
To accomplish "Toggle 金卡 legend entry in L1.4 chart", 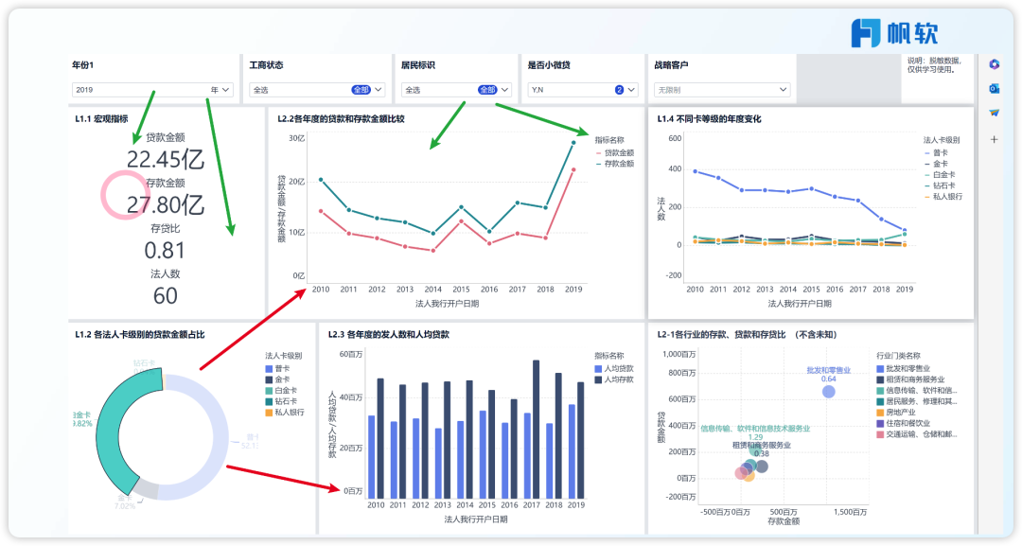I will coord(936,164).
